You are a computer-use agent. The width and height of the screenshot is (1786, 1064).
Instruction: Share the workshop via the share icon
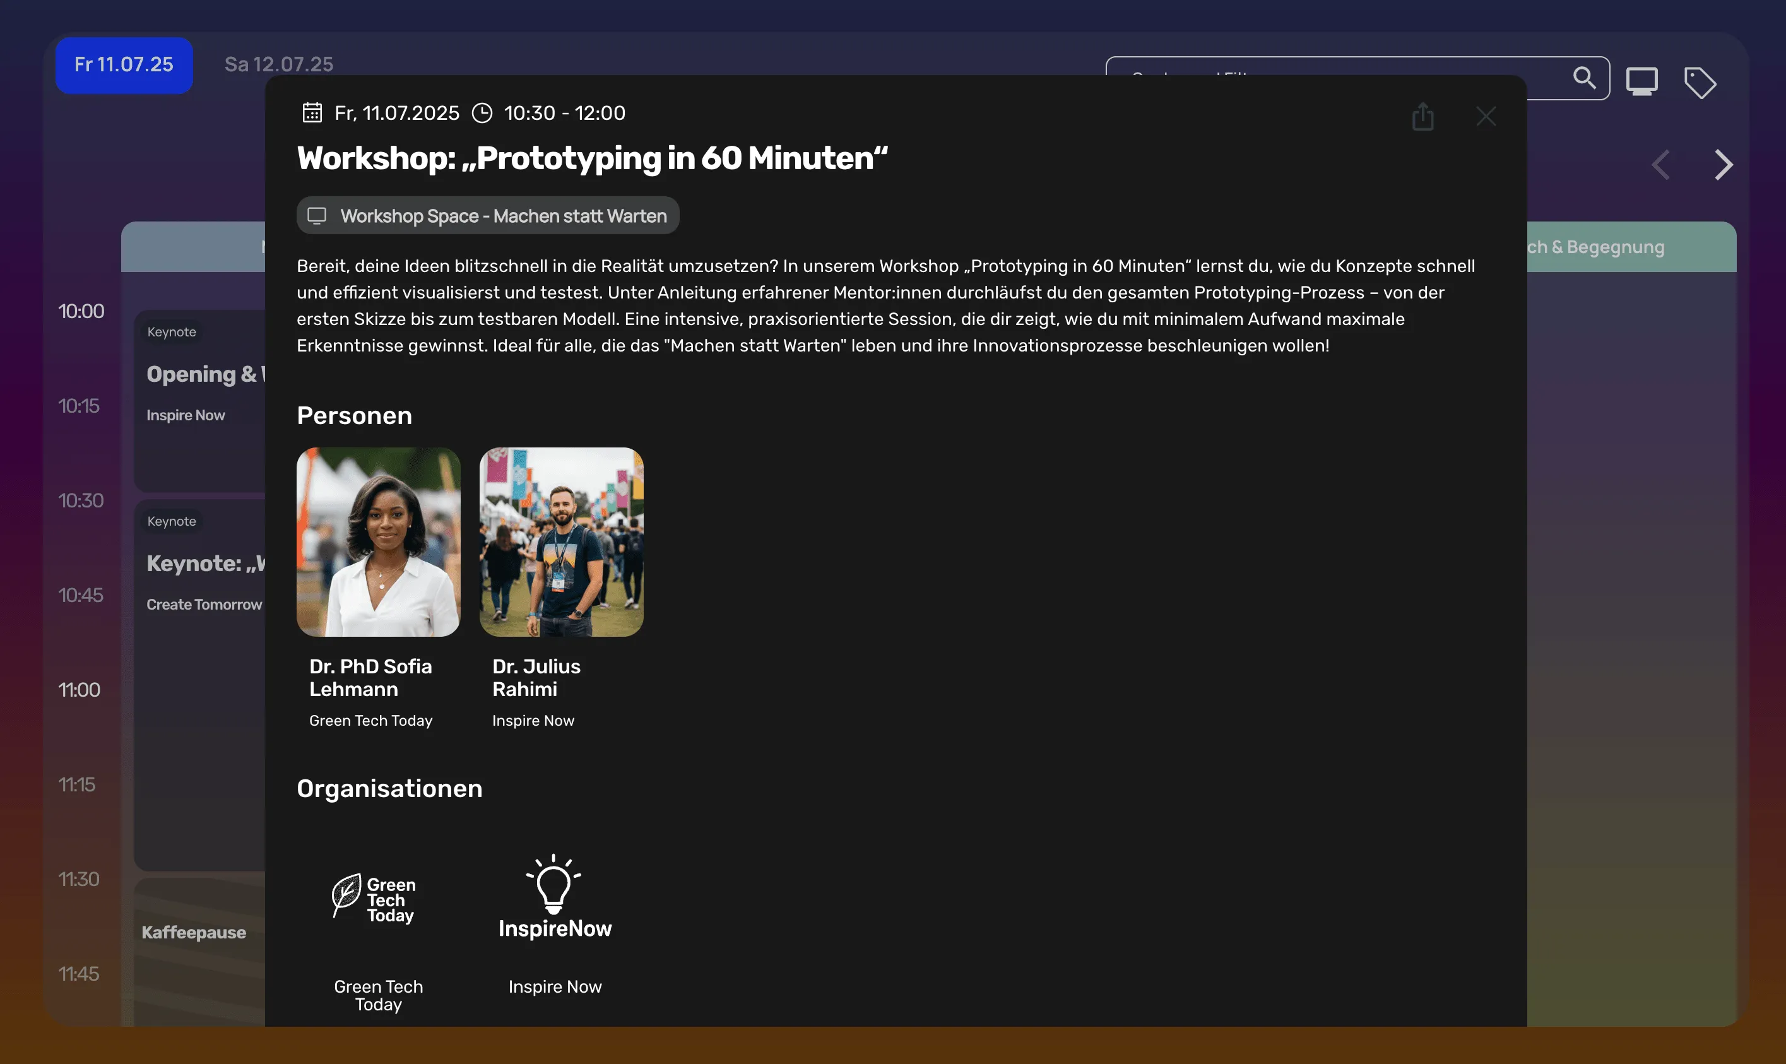pyautogui.click(x=1422, y=116)
